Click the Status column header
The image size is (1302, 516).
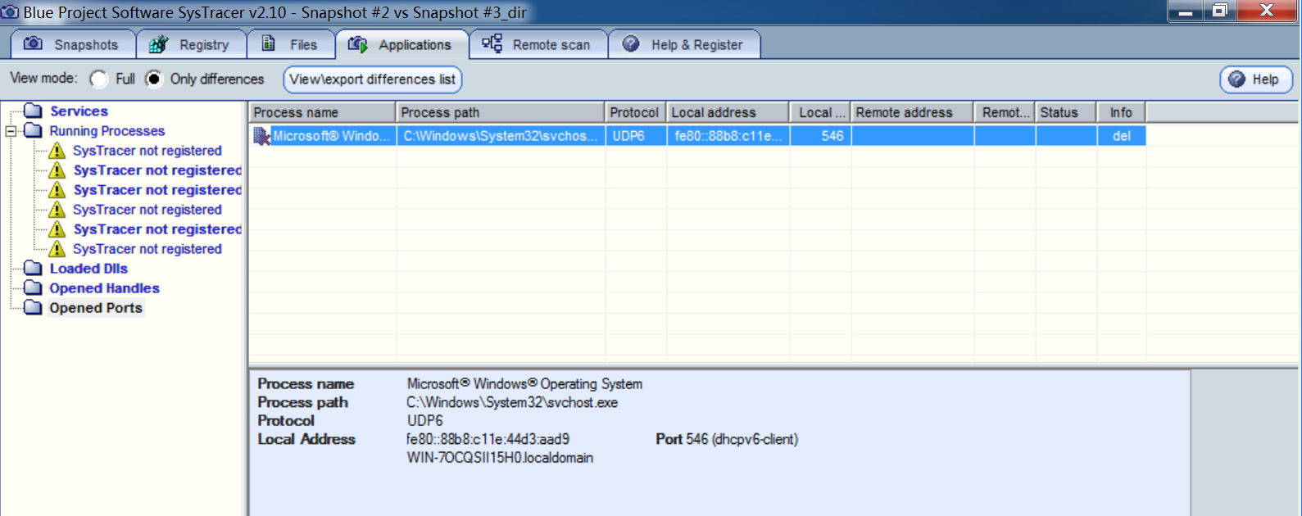point(1066,112)
